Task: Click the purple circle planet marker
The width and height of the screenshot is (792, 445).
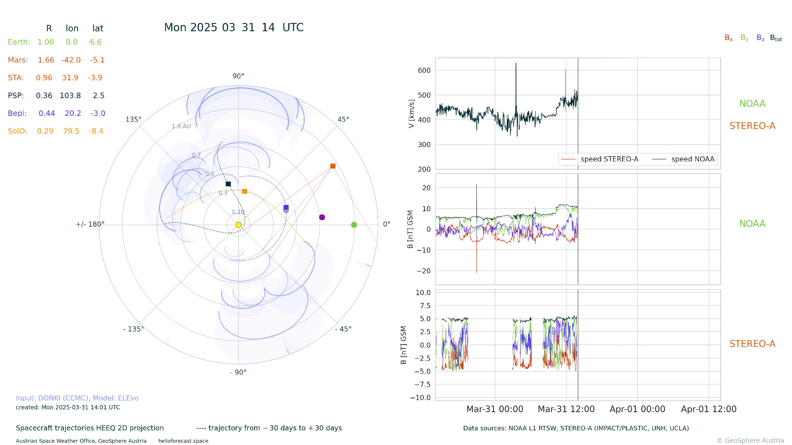Action: (x=322, y=217)
